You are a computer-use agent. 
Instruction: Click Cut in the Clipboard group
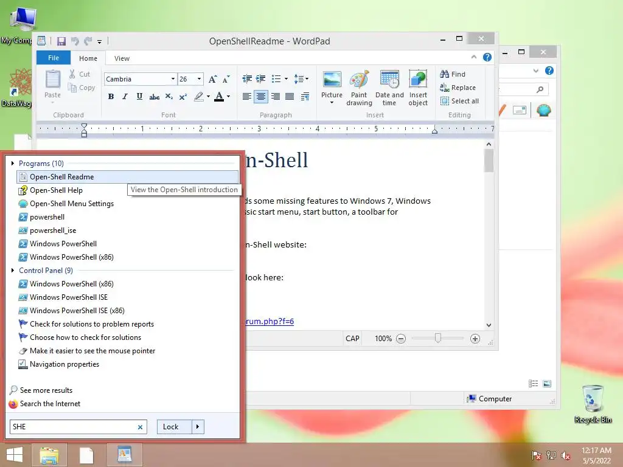80,74
